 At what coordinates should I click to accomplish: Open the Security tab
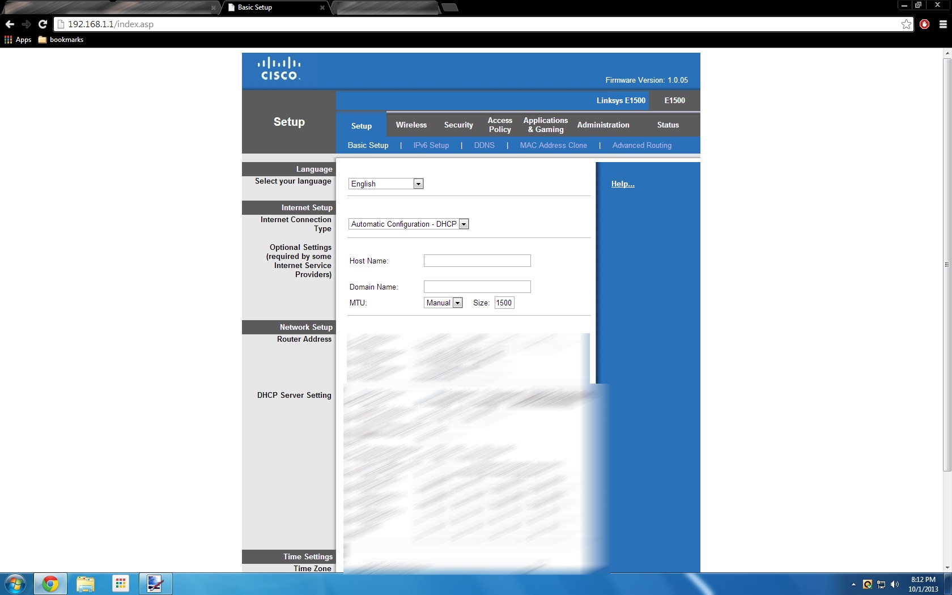458,125
